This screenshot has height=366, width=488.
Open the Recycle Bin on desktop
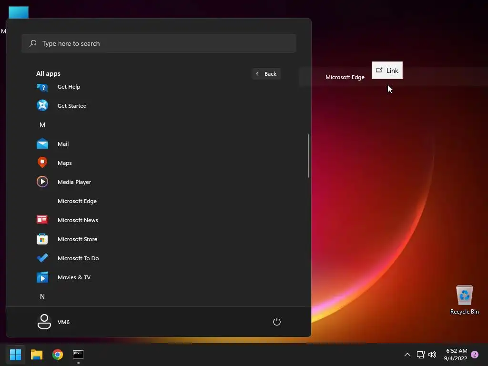464,300
